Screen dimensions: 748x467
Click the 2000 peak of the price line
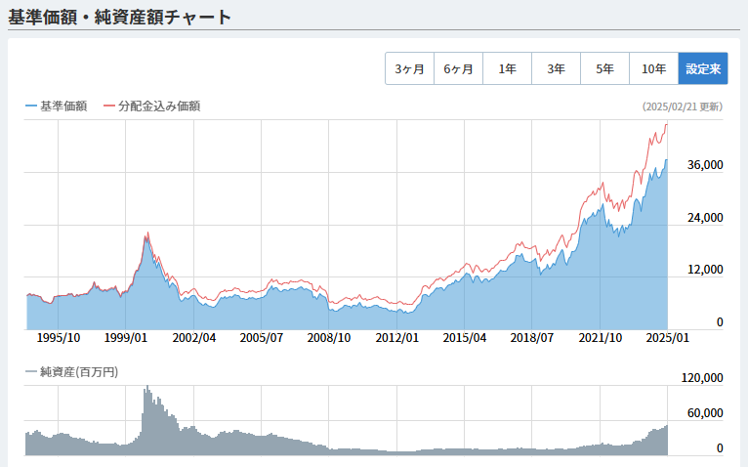tap(147, 233)
